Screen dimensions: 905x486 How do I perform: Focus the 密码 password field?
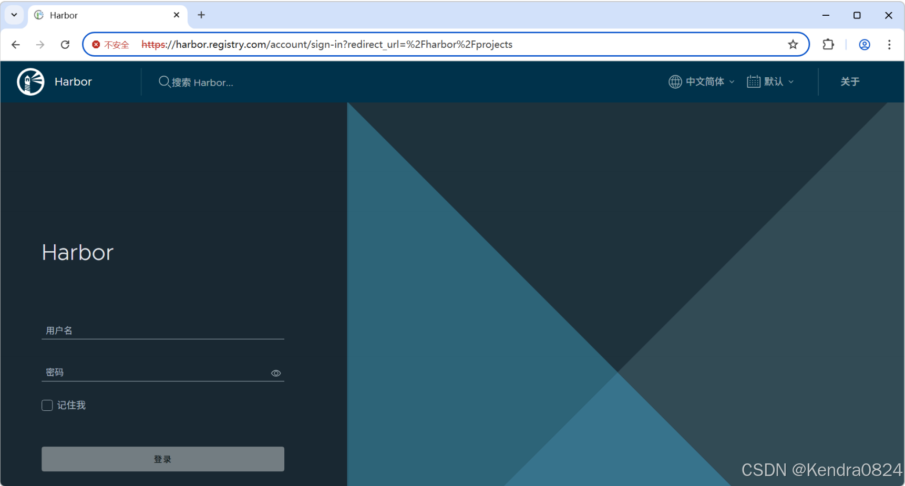coord(163,373)
